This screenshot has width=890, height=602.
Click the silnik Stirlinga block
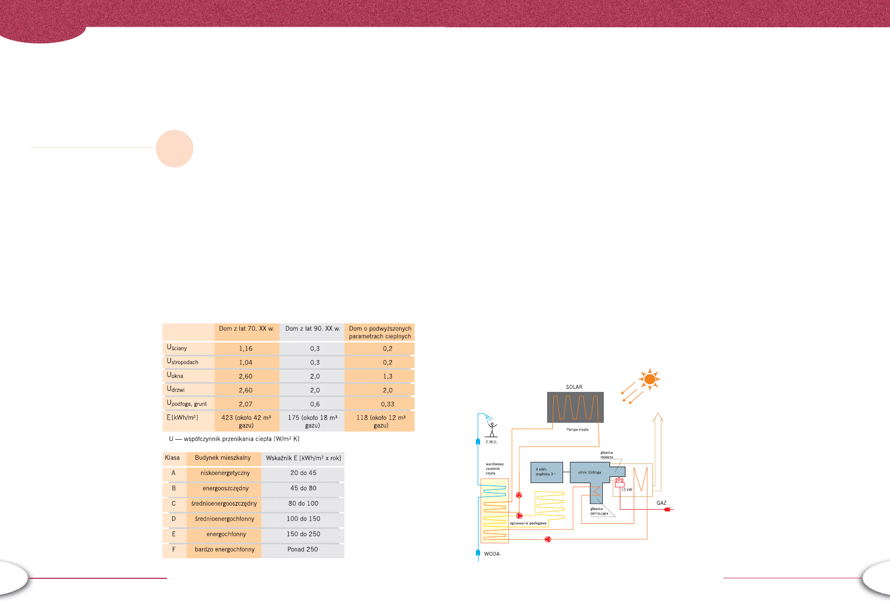(589, 472)
